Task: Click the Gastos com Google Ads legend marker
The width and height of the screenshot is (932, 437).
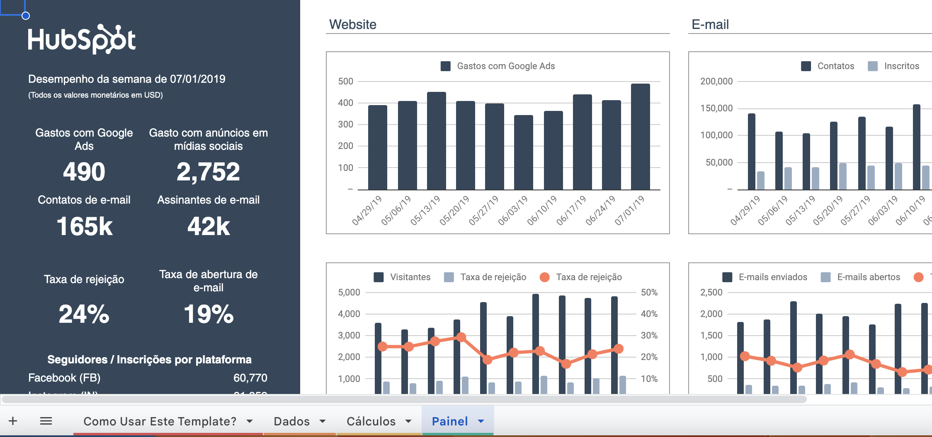Action: click(x=445, y=65)
